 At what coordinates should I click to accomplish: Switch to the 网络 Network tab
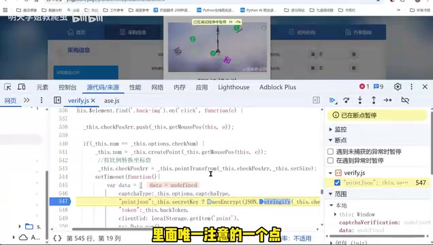[157, 87]
